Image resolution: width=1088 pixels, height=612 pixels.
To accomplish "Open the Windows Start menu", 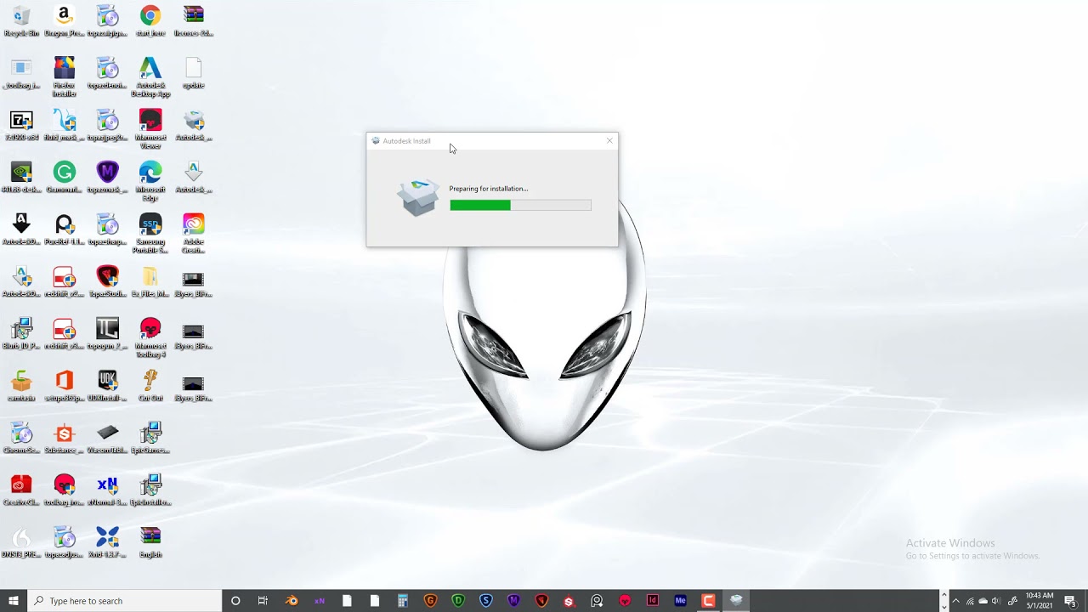I will (x=14, y=601).
